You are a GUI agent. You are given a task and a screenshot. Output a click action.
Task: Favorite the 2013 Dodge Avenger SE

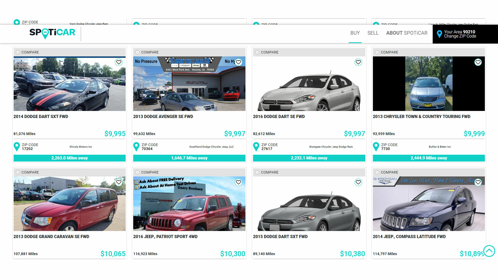pyautogui.click(x=238, y=62)
